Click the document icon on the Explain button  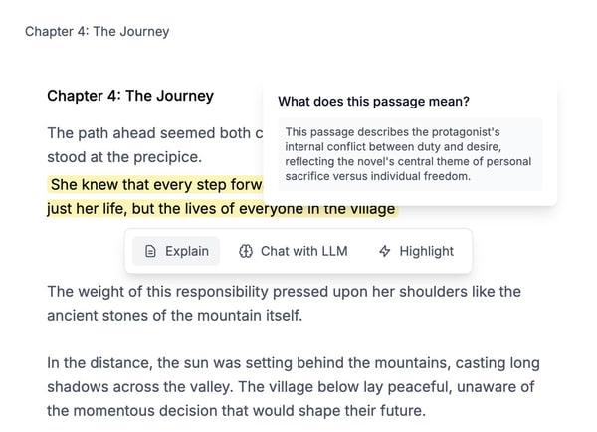click(151, 251)
